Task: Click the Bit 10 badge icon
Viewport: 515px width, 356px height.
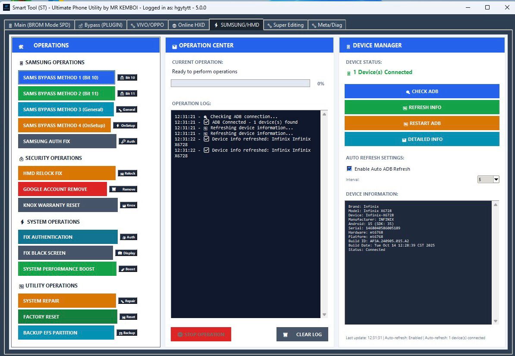Action: 128,78
